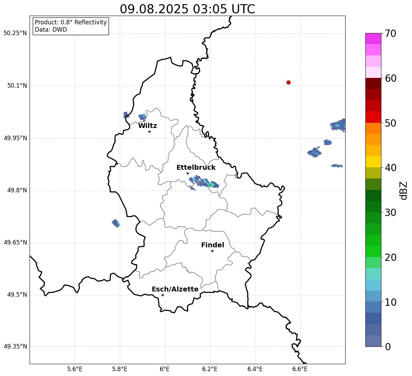The width and height of the screenshot is (412, 376).
Task: Click the 40 label on the colorbar
Action: (x=390, y=168)
